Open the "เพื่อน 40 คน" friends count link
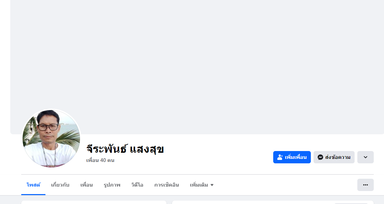Screen dimensions: 384x204 (x=100, y=160)
